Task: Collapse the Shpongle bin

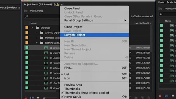Action: (32, 28)
